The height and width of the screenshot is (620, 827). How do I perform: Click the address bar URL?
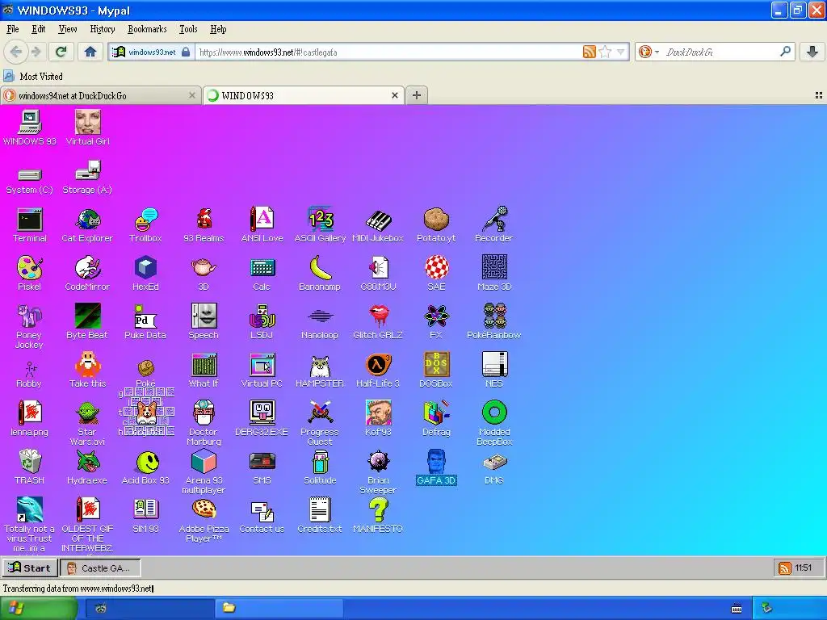tap(388, 52)
